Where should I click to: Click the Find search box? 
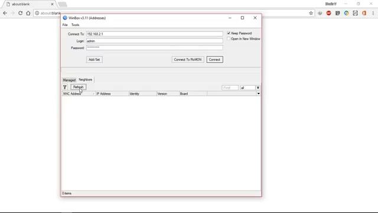tap(230, 88)
